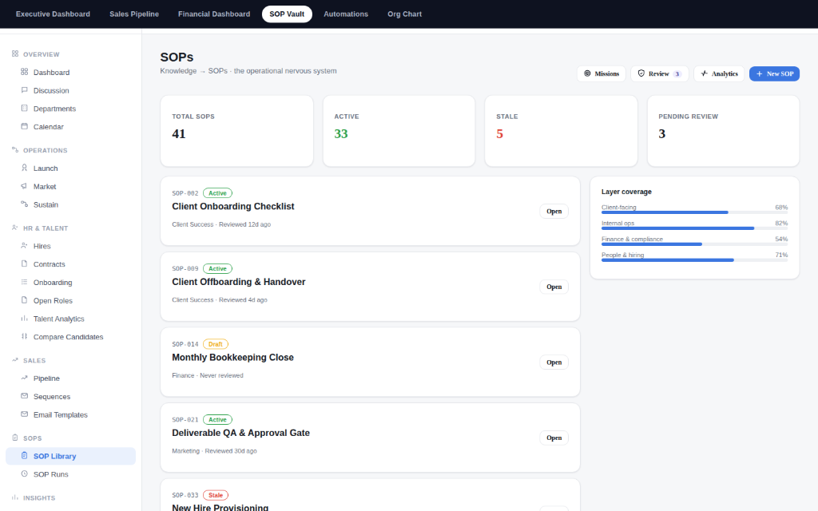Click the Client Offboarding & Handover title
The width and height of the screenshot is (818, 511).
pos(239,282)
